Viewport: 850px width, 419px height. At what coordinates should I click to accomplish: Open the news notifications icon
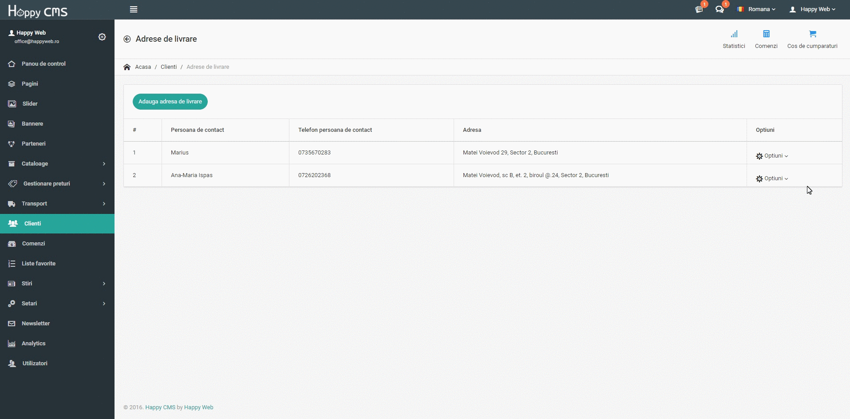(699, 9)
